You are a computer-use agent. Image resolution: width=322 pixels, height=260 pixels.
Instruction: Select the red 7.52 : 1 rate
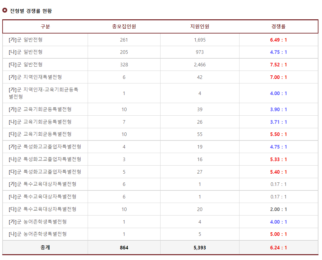coord(278,64)
